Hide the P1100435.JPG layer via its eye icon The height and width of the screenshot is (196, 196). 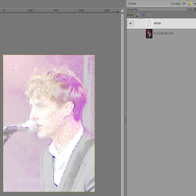pos(130,34)
